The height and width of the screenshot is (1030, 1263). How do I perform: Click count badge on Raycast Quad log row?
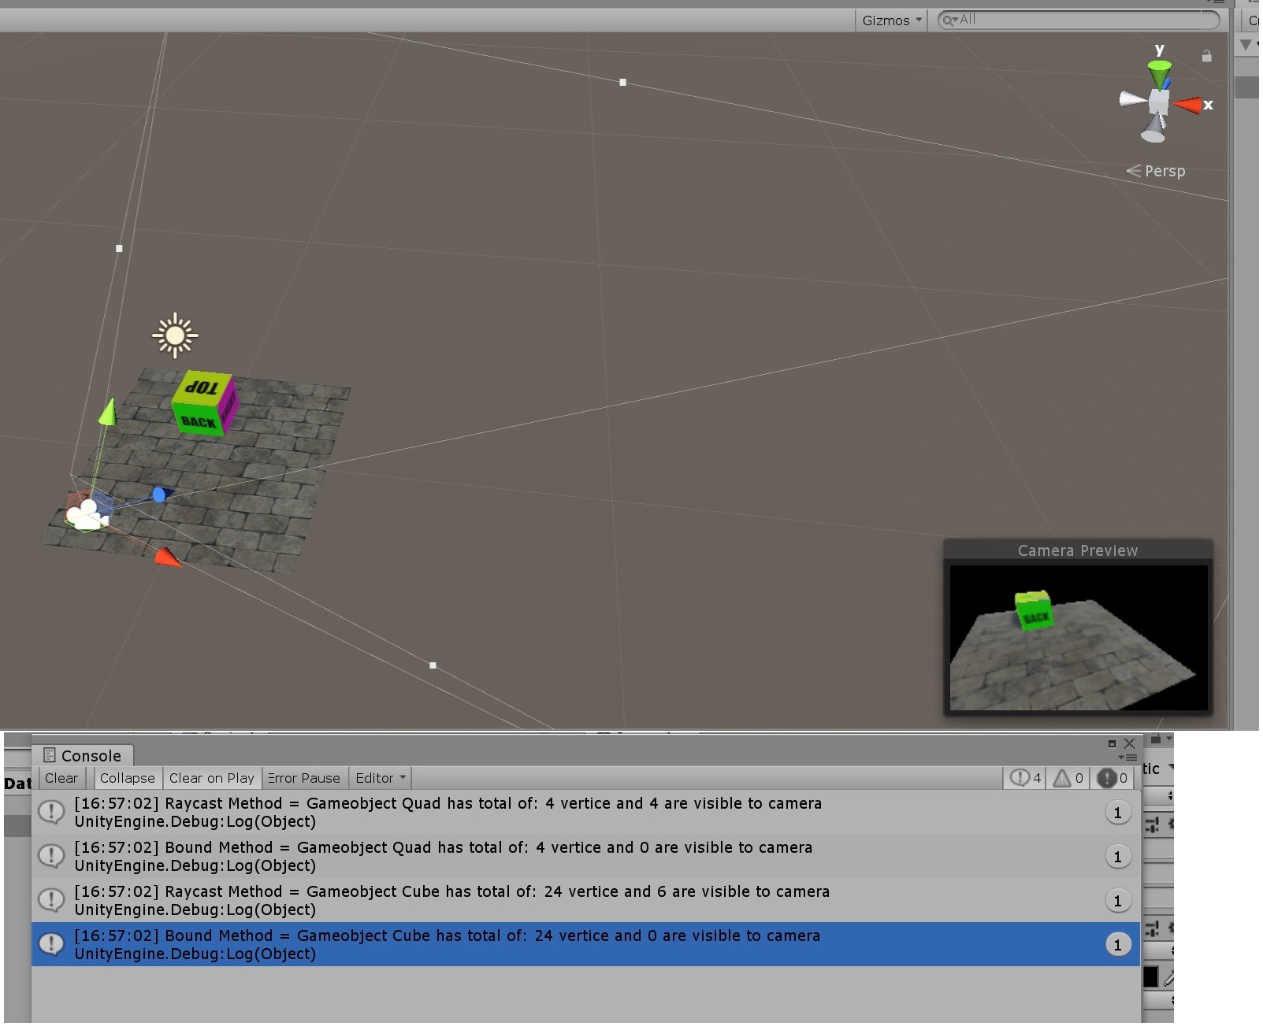(x=1117, y=813)
